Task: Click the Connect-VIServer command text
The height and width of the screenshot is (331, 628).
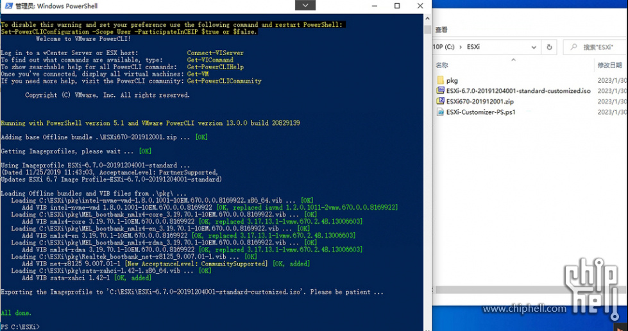Action: point(215,53)
